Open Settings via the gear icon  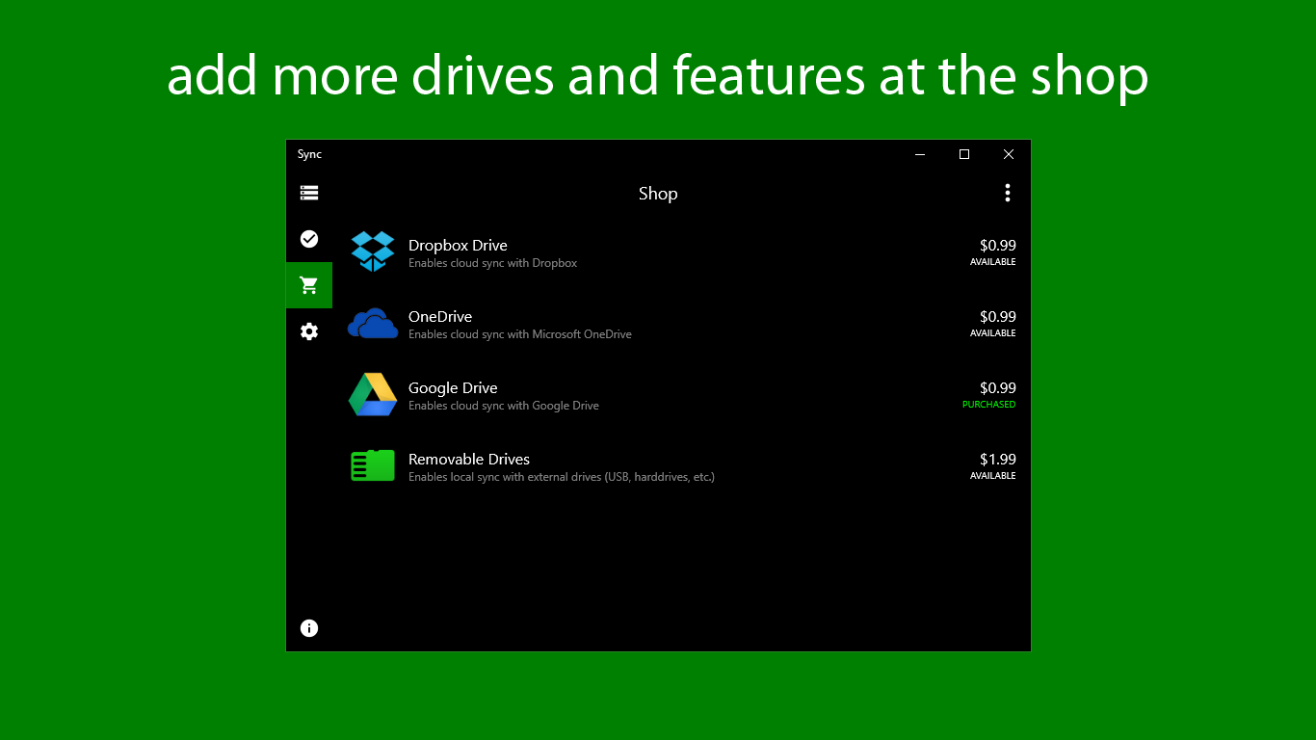click(309, 331)
